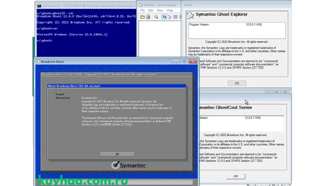Click the 'x:\ghost>ghost32 -ver' command line
This screenshot has height=186, width=331.
coord(55,13)
